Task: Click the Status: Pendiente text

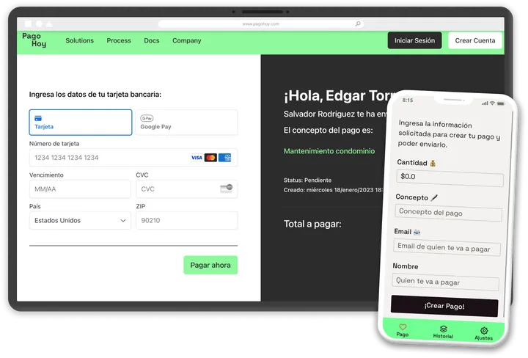Action: pos(307,180)
